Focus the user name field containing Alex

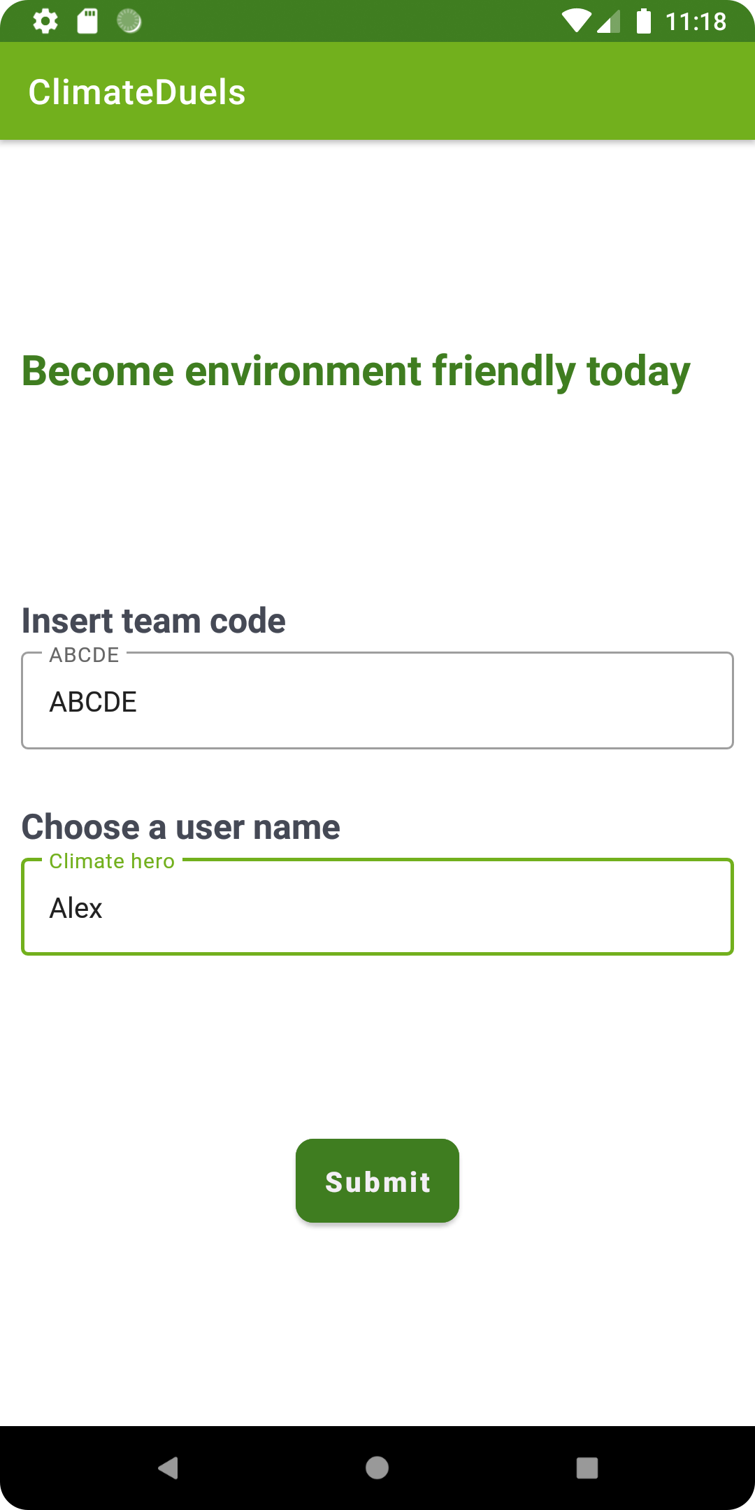coord(377,908)
